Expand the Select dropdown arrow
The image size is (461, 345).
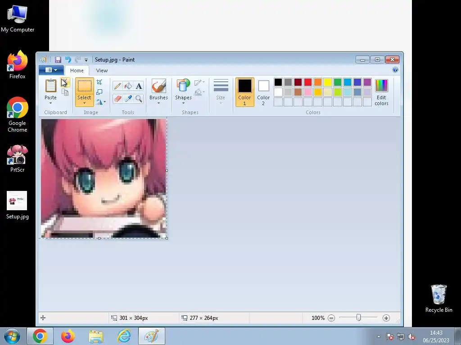pos(84,103)
